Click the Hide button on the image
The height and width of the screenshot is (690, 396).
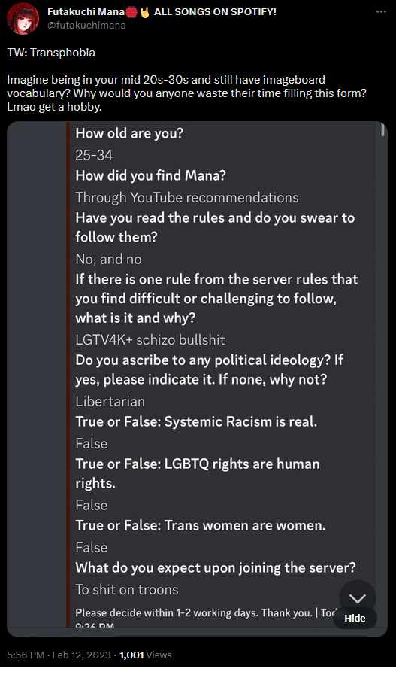355,619
